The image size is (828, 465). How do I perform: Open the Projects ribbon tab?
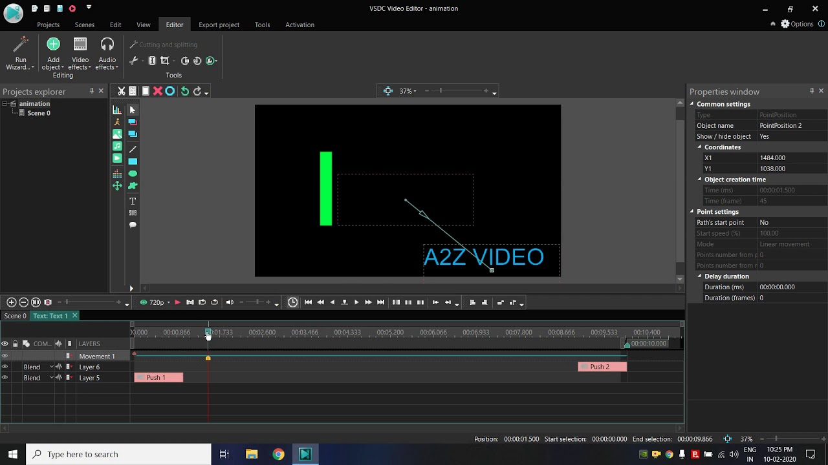pyautogui.click(x=48, y=25)
